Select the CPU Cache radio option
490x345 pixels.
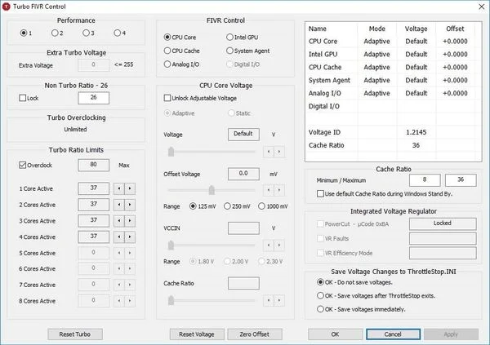coord(168,50)
